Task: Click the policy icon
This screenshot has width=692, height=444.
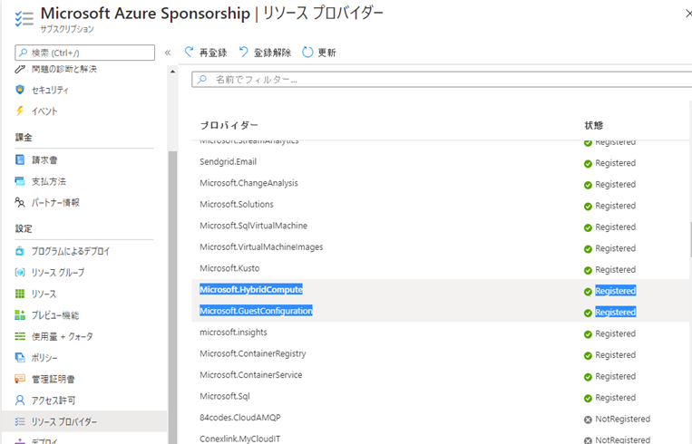Action: click(x=20, y=358)
